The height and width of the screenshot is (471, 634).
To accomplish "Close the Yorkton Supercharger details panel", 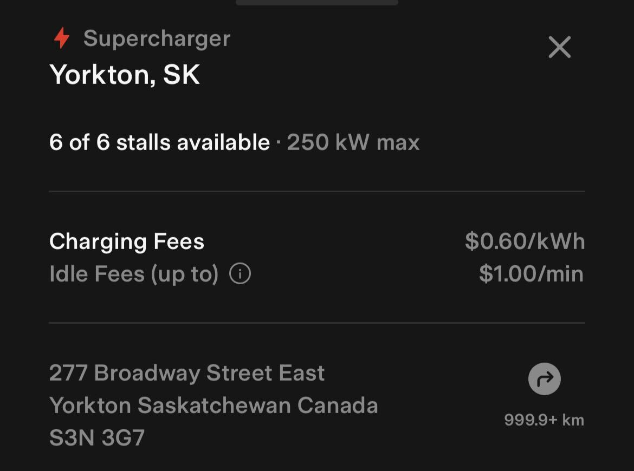I will pyautogui.click(x=559, y=47).
